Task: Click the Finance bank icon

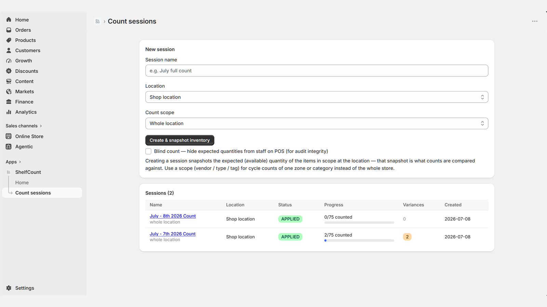Action: (9, 102)
